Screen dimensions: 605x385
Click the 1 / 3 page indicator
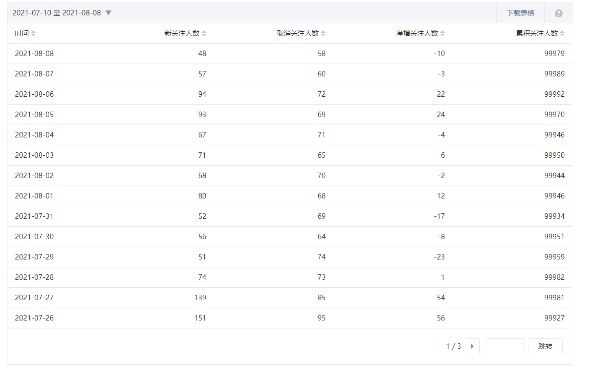tap(453, 346)
